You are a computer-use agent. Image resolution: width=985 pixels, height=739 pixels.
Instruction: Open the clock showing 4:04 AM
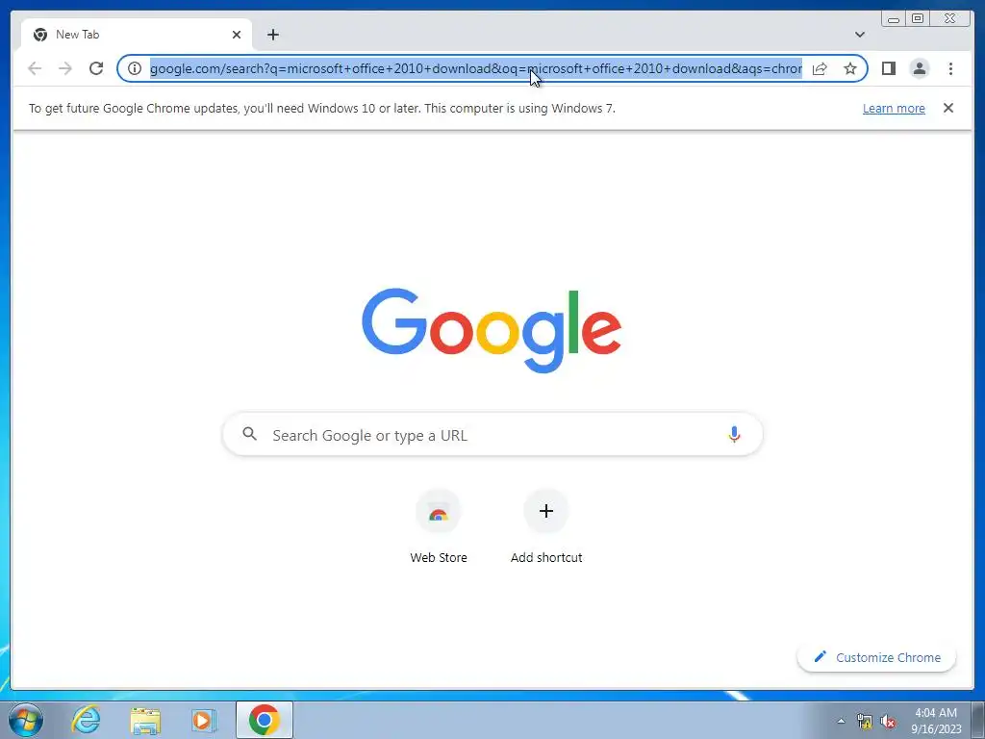pyautogui.click(x=936, y=721)
